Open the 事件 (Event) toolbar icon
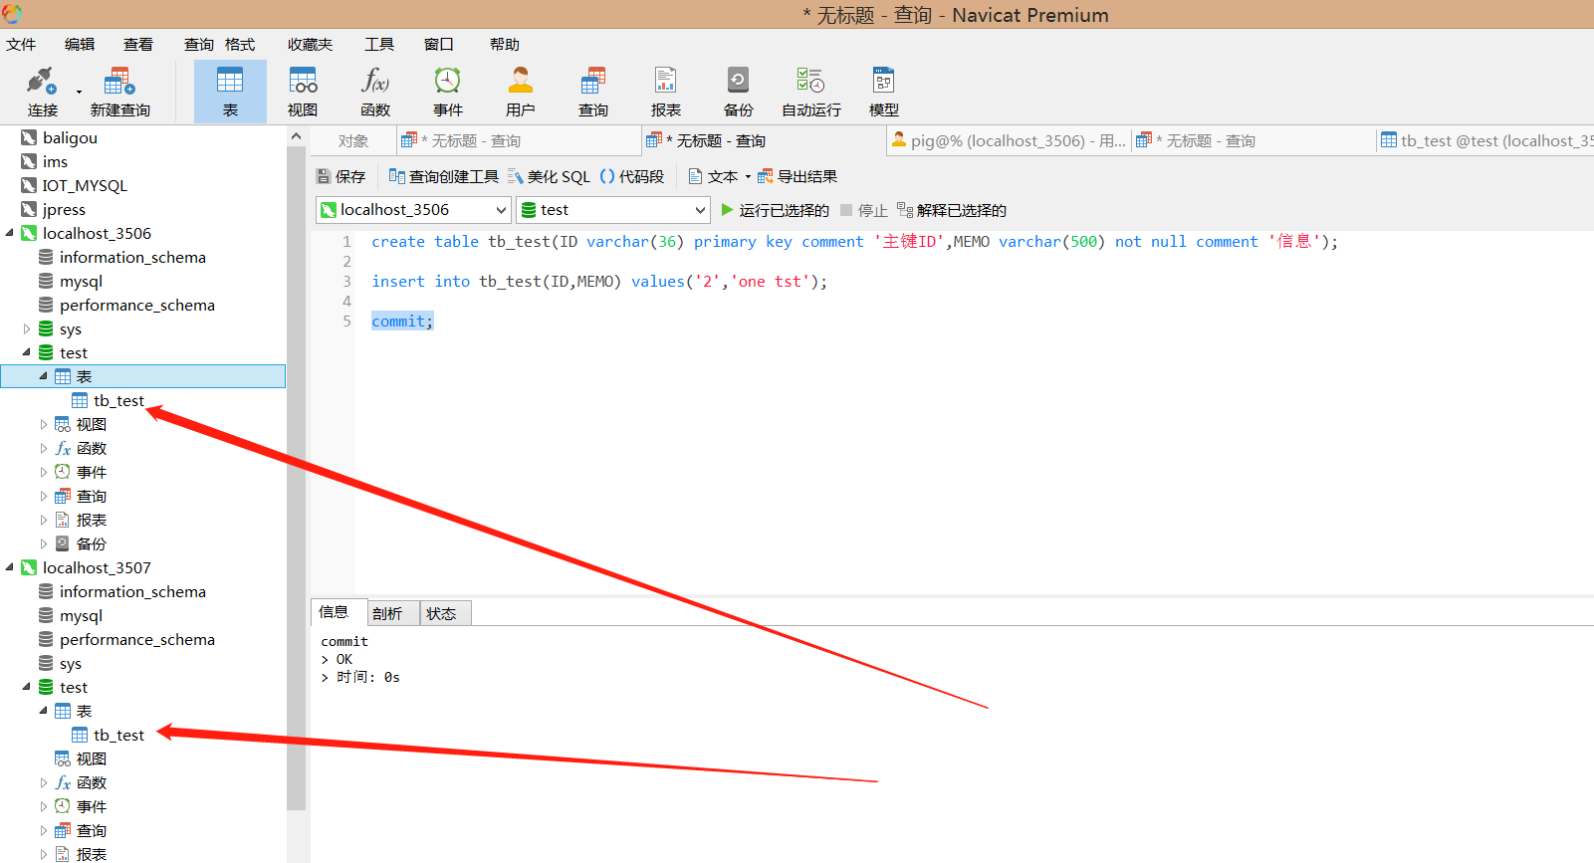The height and width of the screenshot is (863, 1594). pos(448,92)
